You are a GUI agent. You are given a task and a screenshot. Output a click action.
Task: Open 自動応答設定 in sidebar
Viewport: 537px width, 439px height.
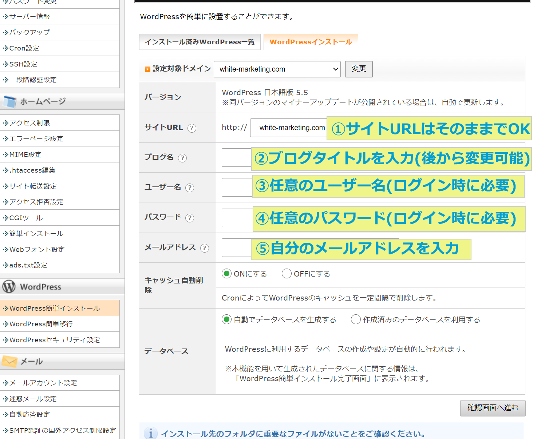tap(60, 414)
